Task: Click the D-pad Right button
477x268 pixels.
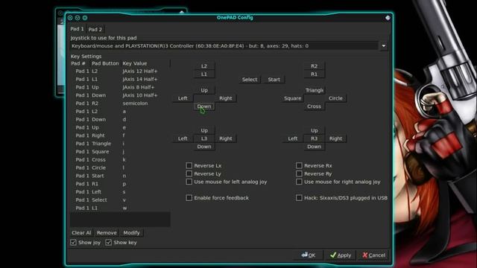Action: 225,98
